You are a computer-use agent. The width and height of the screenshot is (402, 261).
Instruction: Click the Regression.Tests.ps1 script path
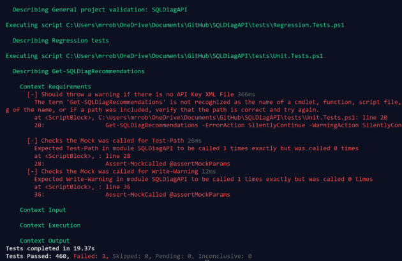(211, 25)
